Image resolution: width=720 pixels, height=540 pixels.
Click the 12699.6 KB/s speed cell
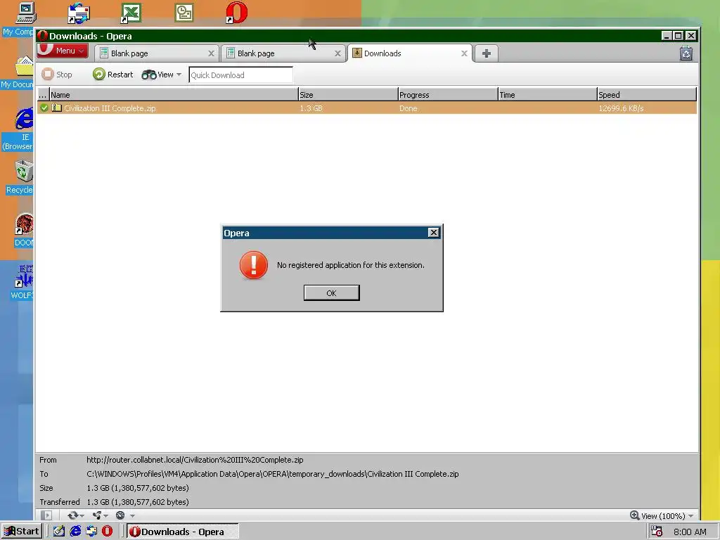[621, 108]
